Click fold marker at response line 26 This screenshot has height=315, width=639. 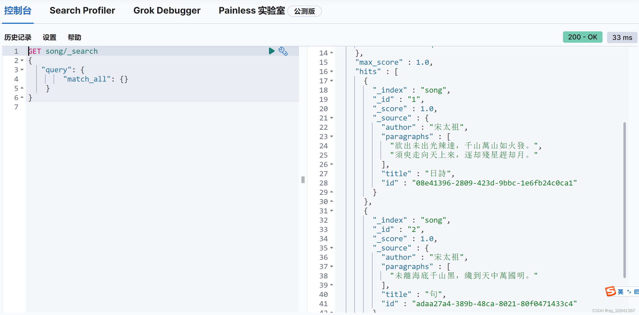click(332, 164)
